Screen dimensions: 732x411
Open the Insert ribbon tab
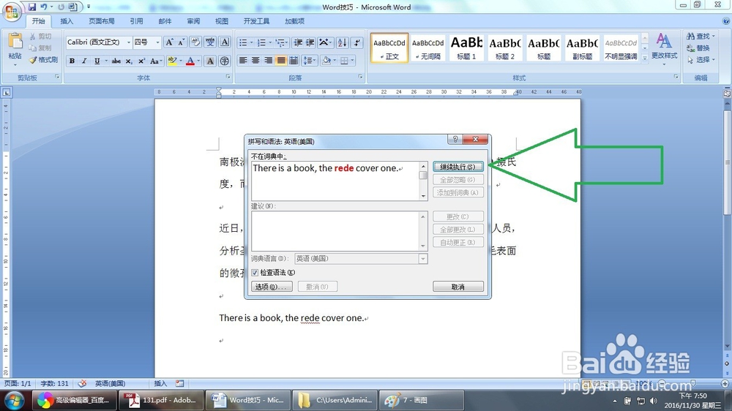point(67,21)
